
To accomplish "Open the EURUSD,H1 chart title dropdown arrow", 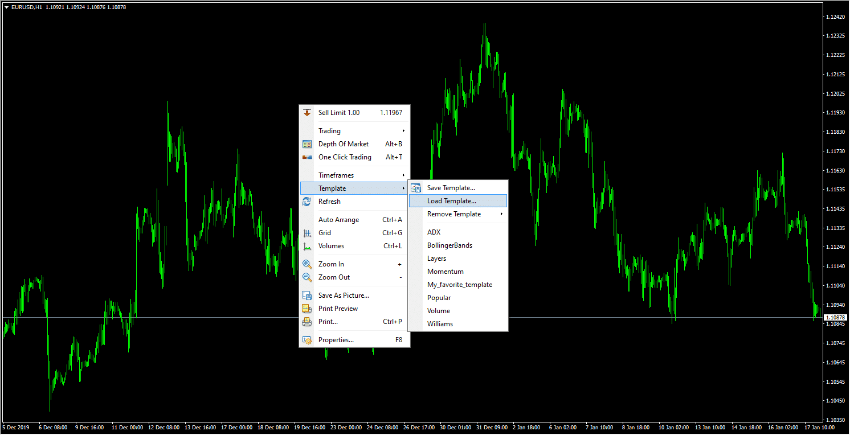I will [6, 7].
